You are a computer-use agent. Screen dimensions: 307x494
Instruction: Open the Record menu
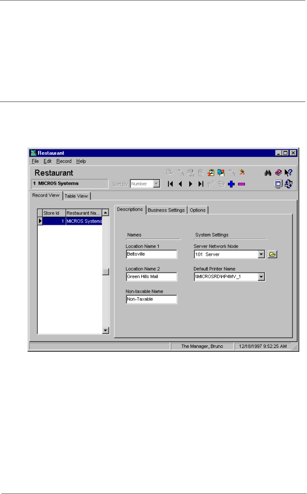[x=64, y=161]
